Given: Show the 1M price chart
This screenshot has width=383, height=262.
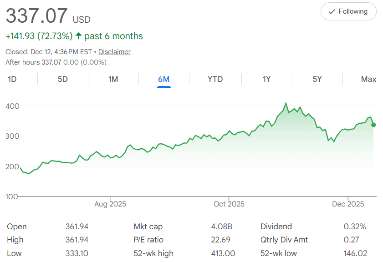Looking at the screenshot, I should tap(113, 79).
